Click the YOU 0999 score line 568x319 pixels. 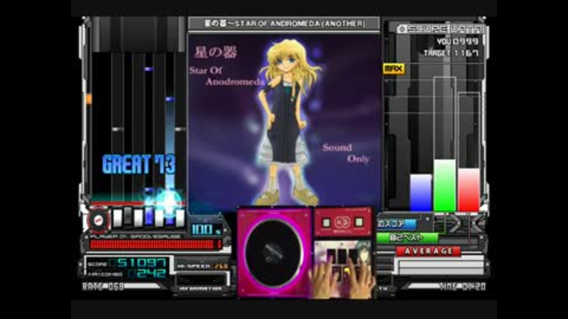tap(457, 42)
